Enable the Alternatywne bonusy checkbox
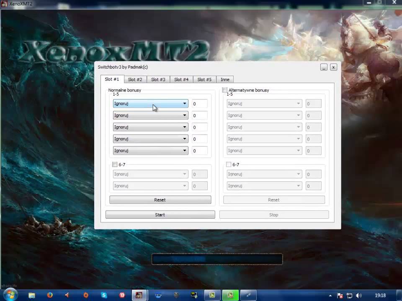The width and height of the screenshot is (402, 301). 224,90
